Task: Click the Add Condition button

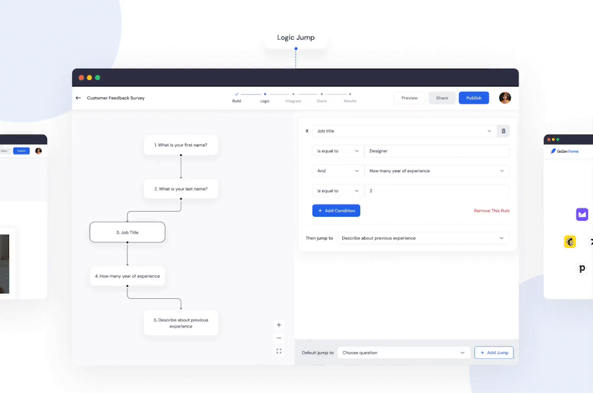Action: [x=336, y=211]
